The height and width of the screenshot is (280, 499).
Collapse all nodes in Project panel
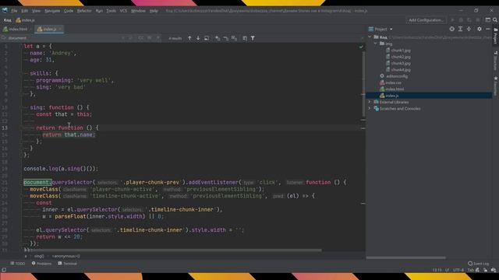tap(469, 29)
